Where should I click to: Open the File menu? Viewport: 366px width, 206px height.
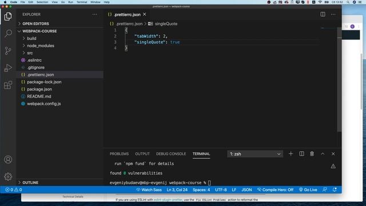tap(23, 2)
